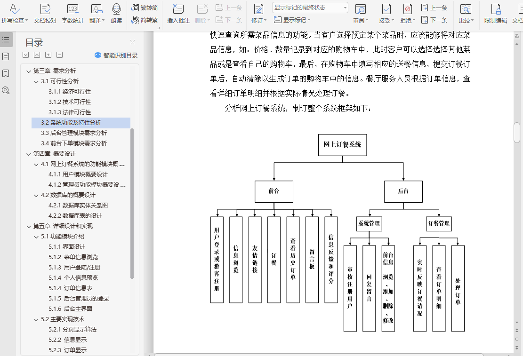Select the find-and-replace sidebar icon
The width and height of the screenshot is (523, 356).
pos(6,90)
